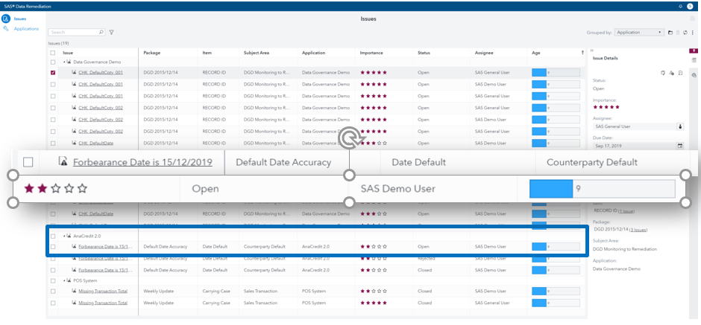Sort by the Importance column header
Viewport: 701px width, 325px height.
371,53
